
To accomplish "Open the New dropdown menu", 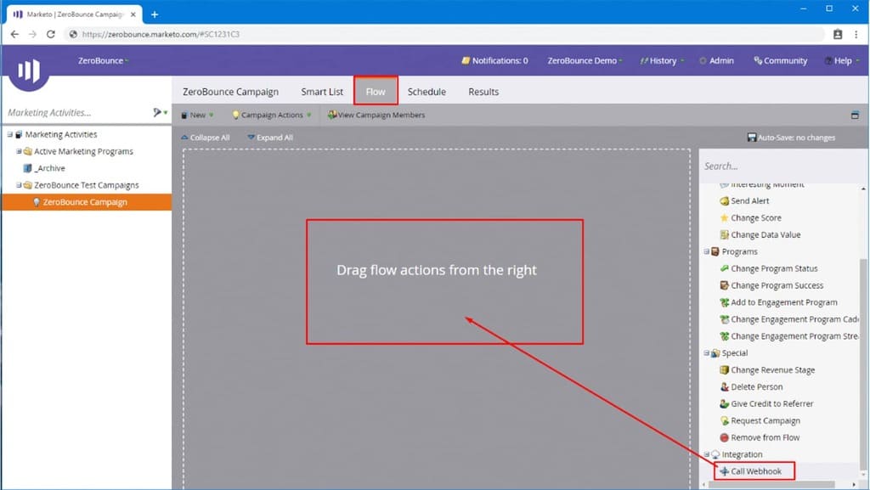I will [197, 115].
